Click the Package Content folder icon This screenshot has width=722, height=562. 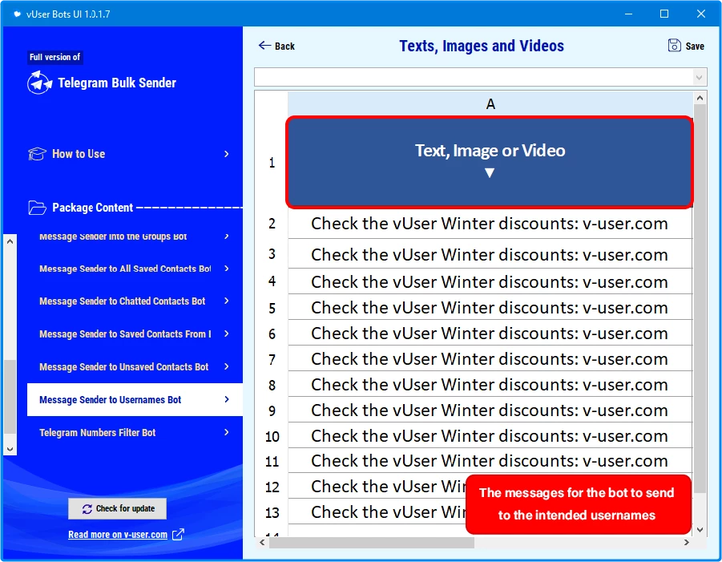tap(37, 208)
